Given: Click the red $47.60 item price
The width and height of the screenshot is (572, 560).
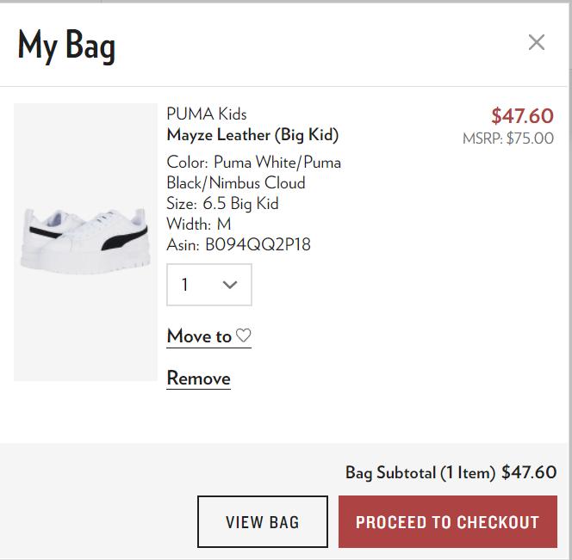Looking at the screenshot, I should point(522,115).
